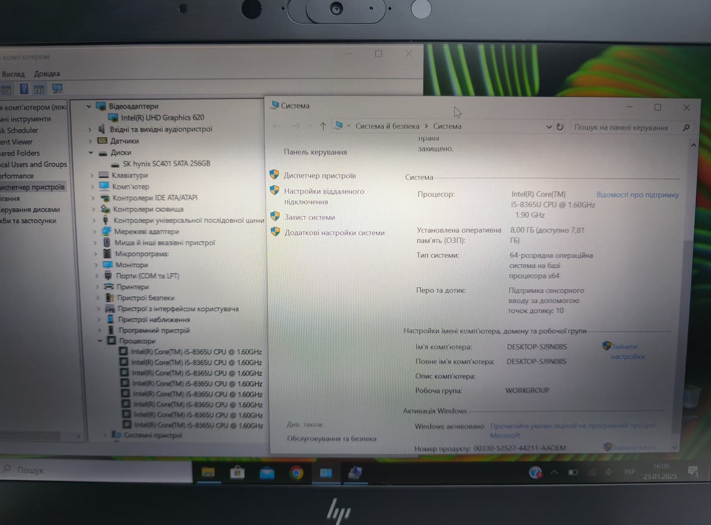Open the Захист системи link
Image resolution: width=711 pixels, height=525 pixels.
(x=310, y=217)
